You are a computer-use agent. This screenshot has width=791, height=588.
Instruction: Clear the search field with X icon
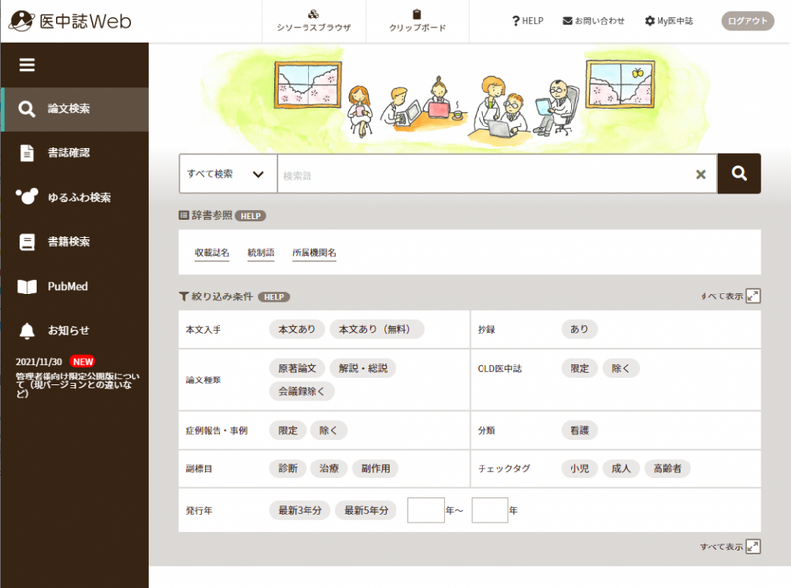pos(700,174)
